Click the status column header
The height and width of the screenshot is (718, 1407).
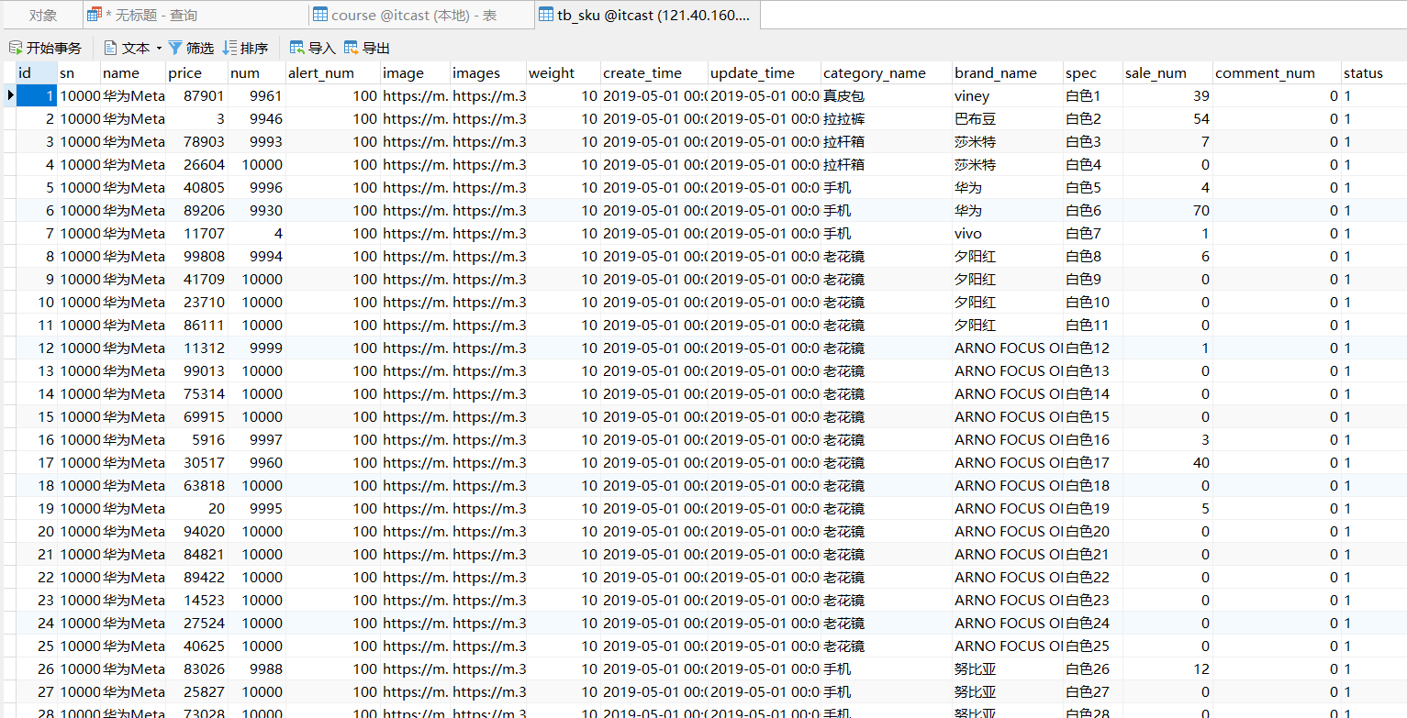pyautogui.click(x=1374, y=73)
